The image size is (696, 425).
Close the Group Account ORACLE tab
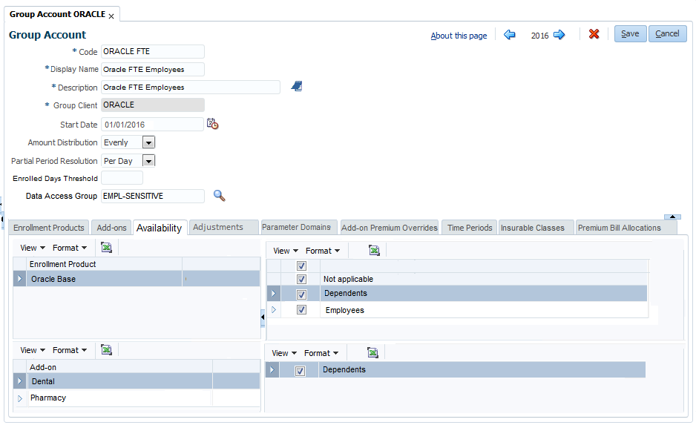111,16
